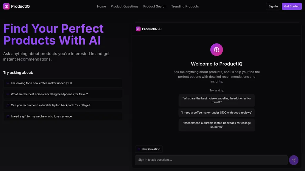Click the small ProductIQ AI panel header icon

click(x=138, y=29)
